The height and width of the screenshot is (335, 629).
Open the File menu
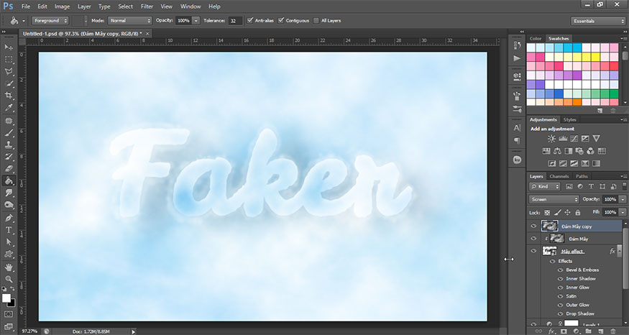tap(26, 6)
